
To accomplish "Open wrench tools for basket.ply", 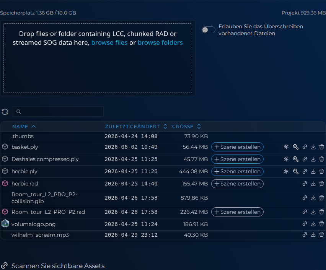I will pyautogui.click(x=295, y=147).
